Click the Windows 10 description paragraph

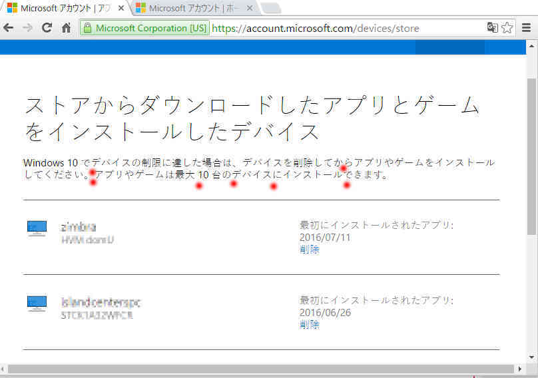tap(259, 168)
